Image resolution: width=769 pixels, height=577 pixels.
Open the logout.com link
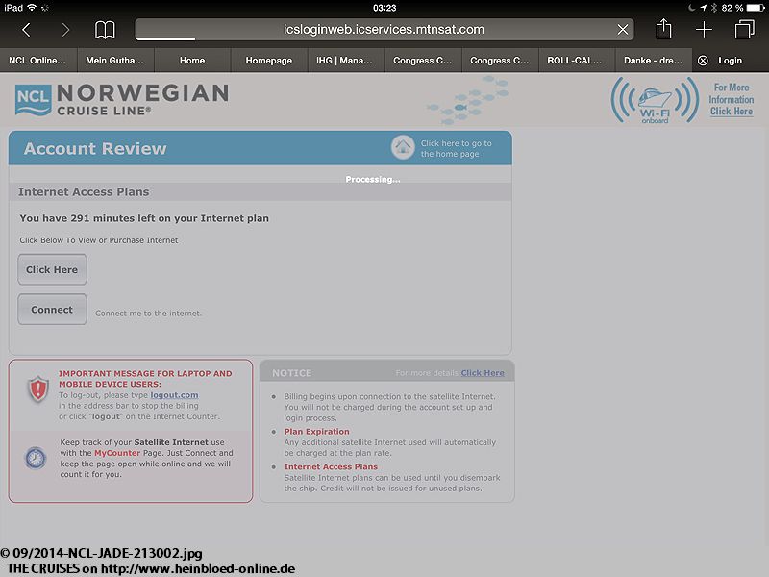174,395
